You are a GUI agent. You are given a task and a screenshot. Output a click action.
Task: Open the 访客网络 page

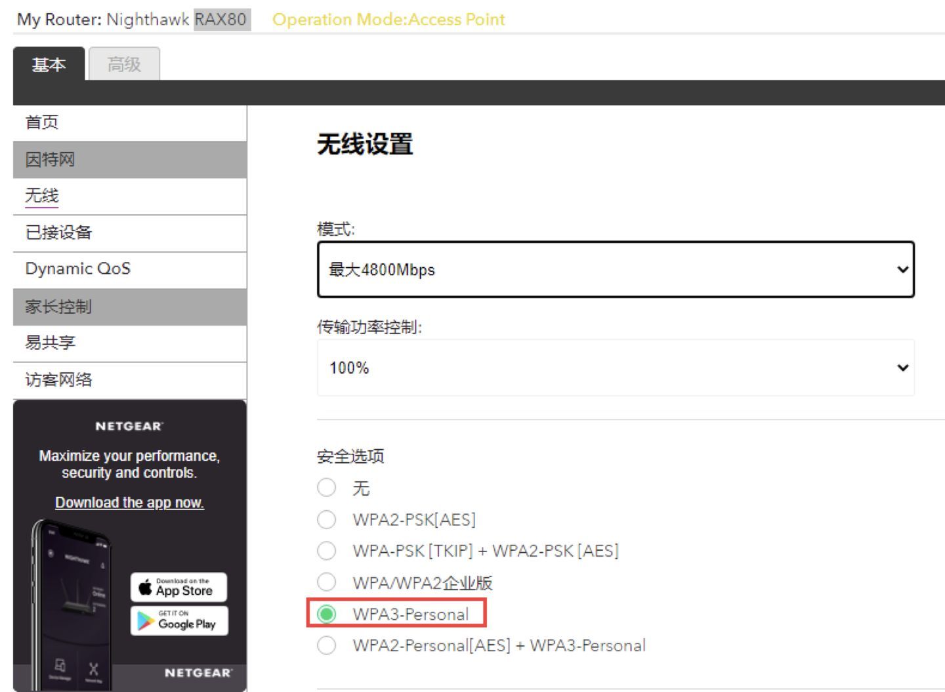tap(58, 380)
